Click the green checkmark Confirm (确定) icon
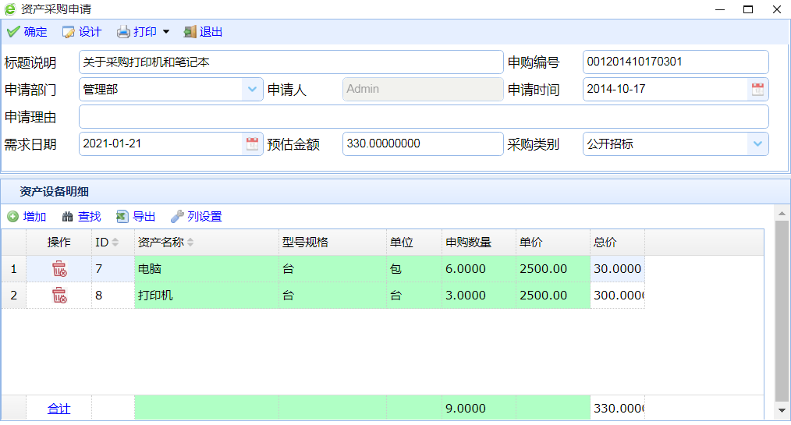Screen dimensions: 791x425 coord(12,32)
